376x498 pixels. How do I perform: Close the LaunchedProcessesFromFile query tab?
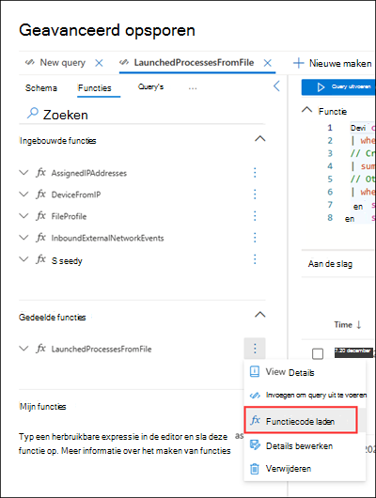point(268,63)
